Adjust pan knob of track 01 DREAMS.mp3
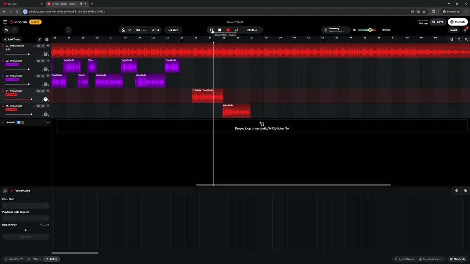Screen dimensions: 470x264 46,54
